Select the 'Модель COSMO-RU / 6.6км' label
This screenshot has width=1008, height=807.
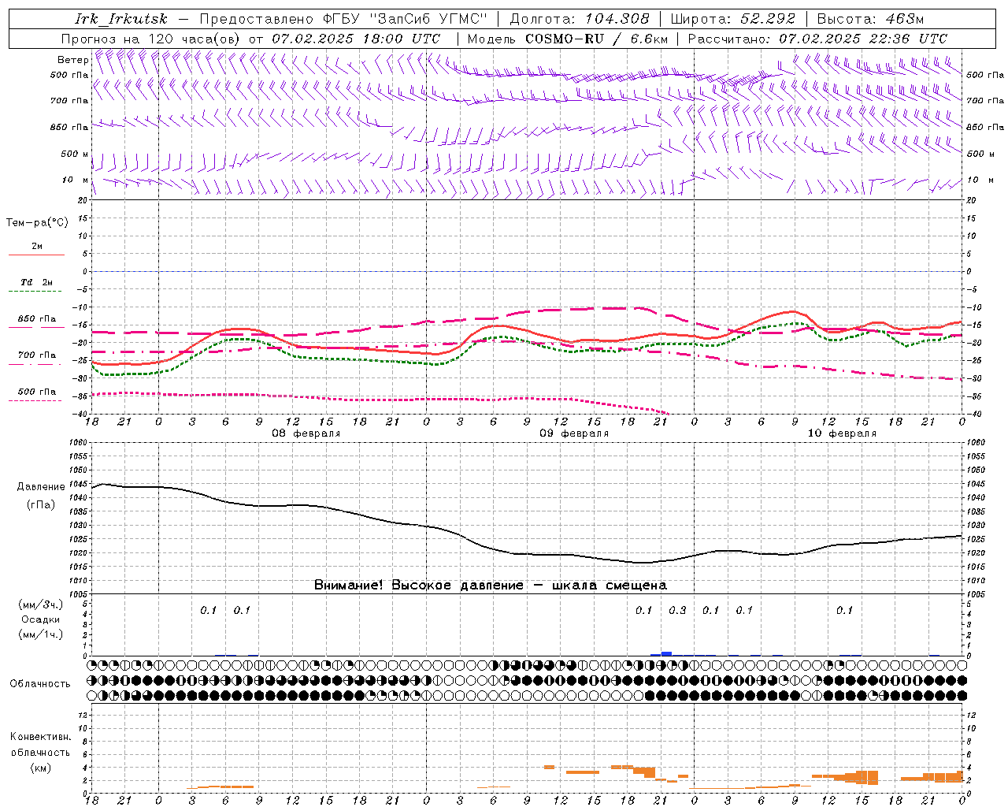pos(568,39)
